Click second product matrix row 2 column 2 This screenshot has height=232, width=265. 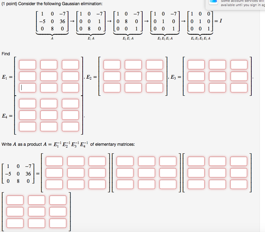coord(146,173)
